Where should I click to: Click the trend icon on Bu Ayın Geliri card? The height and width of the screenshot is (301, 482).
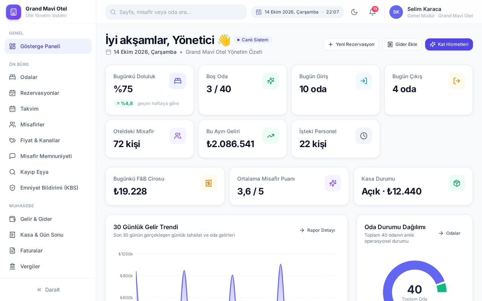point(271,136)
